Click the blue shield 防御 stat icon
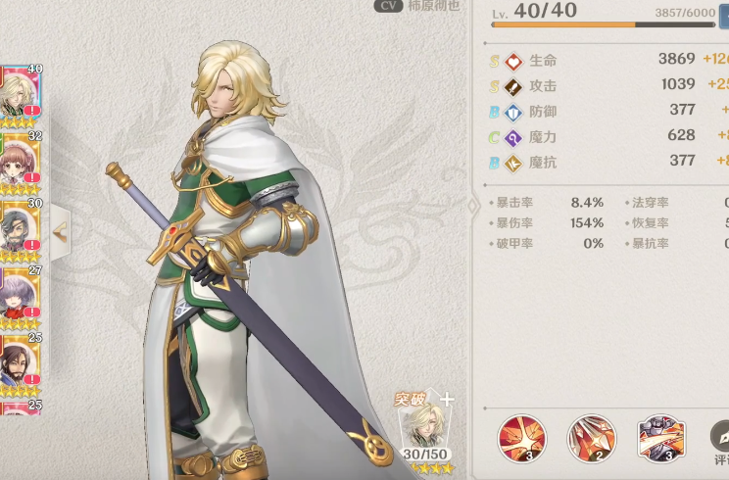 pos(513,112)
